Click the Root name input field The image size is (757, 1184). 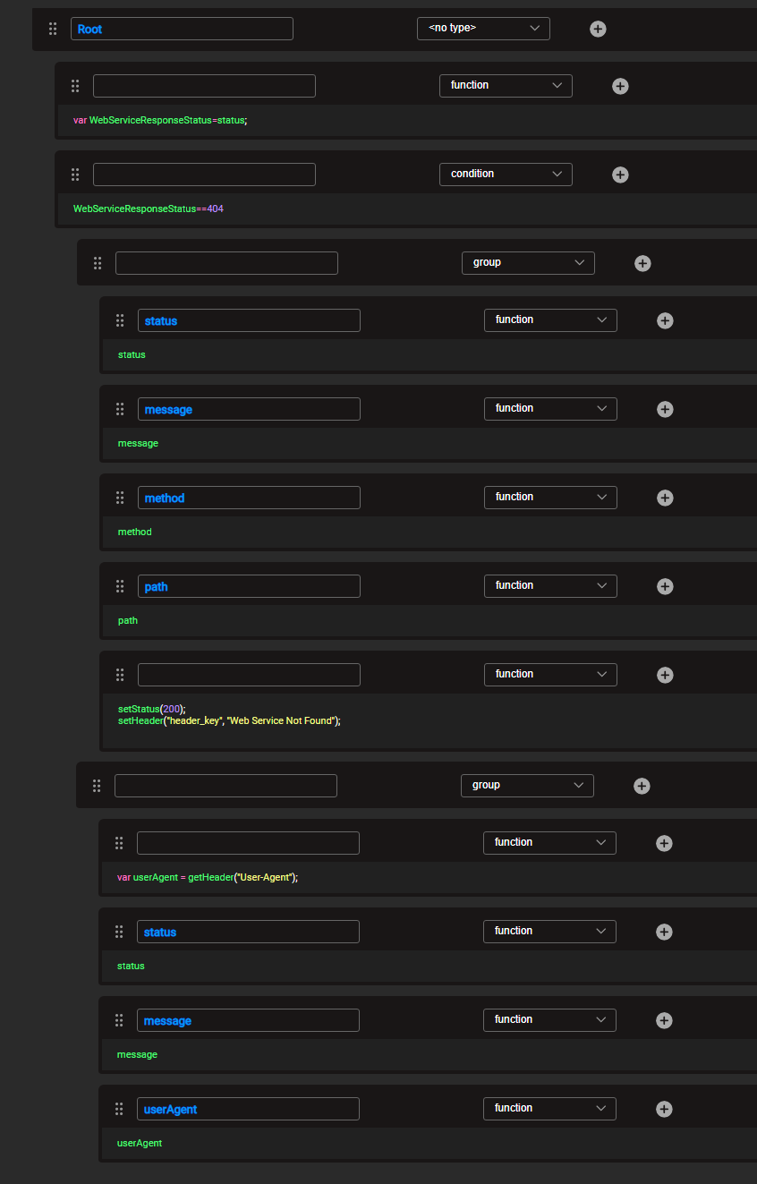pyautogui.click(x=182, y=29)
